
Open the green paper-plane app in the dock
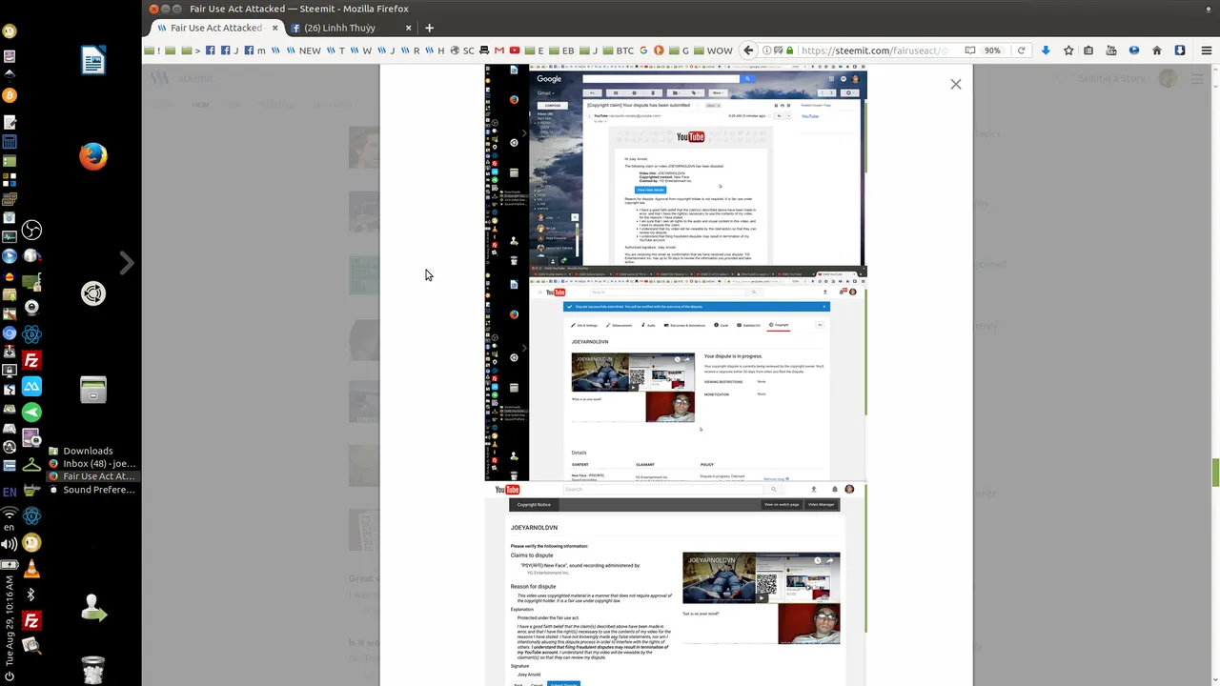31,412
